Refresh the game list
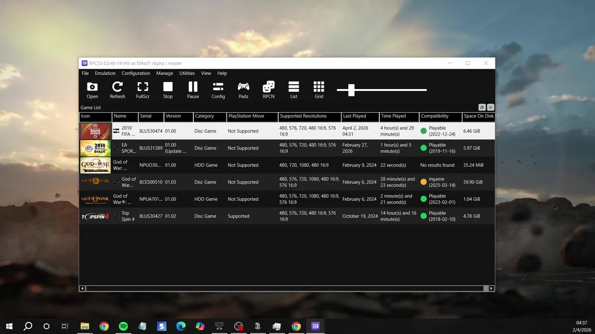 118,90
